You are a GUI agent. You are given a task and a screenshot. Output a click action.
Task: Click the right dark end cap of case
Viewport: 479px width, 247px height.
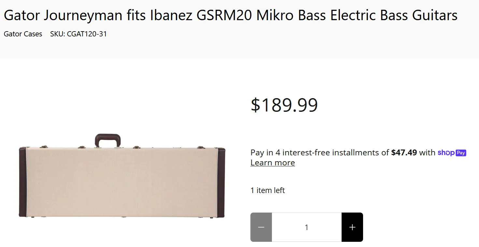[x=221, y=182]
